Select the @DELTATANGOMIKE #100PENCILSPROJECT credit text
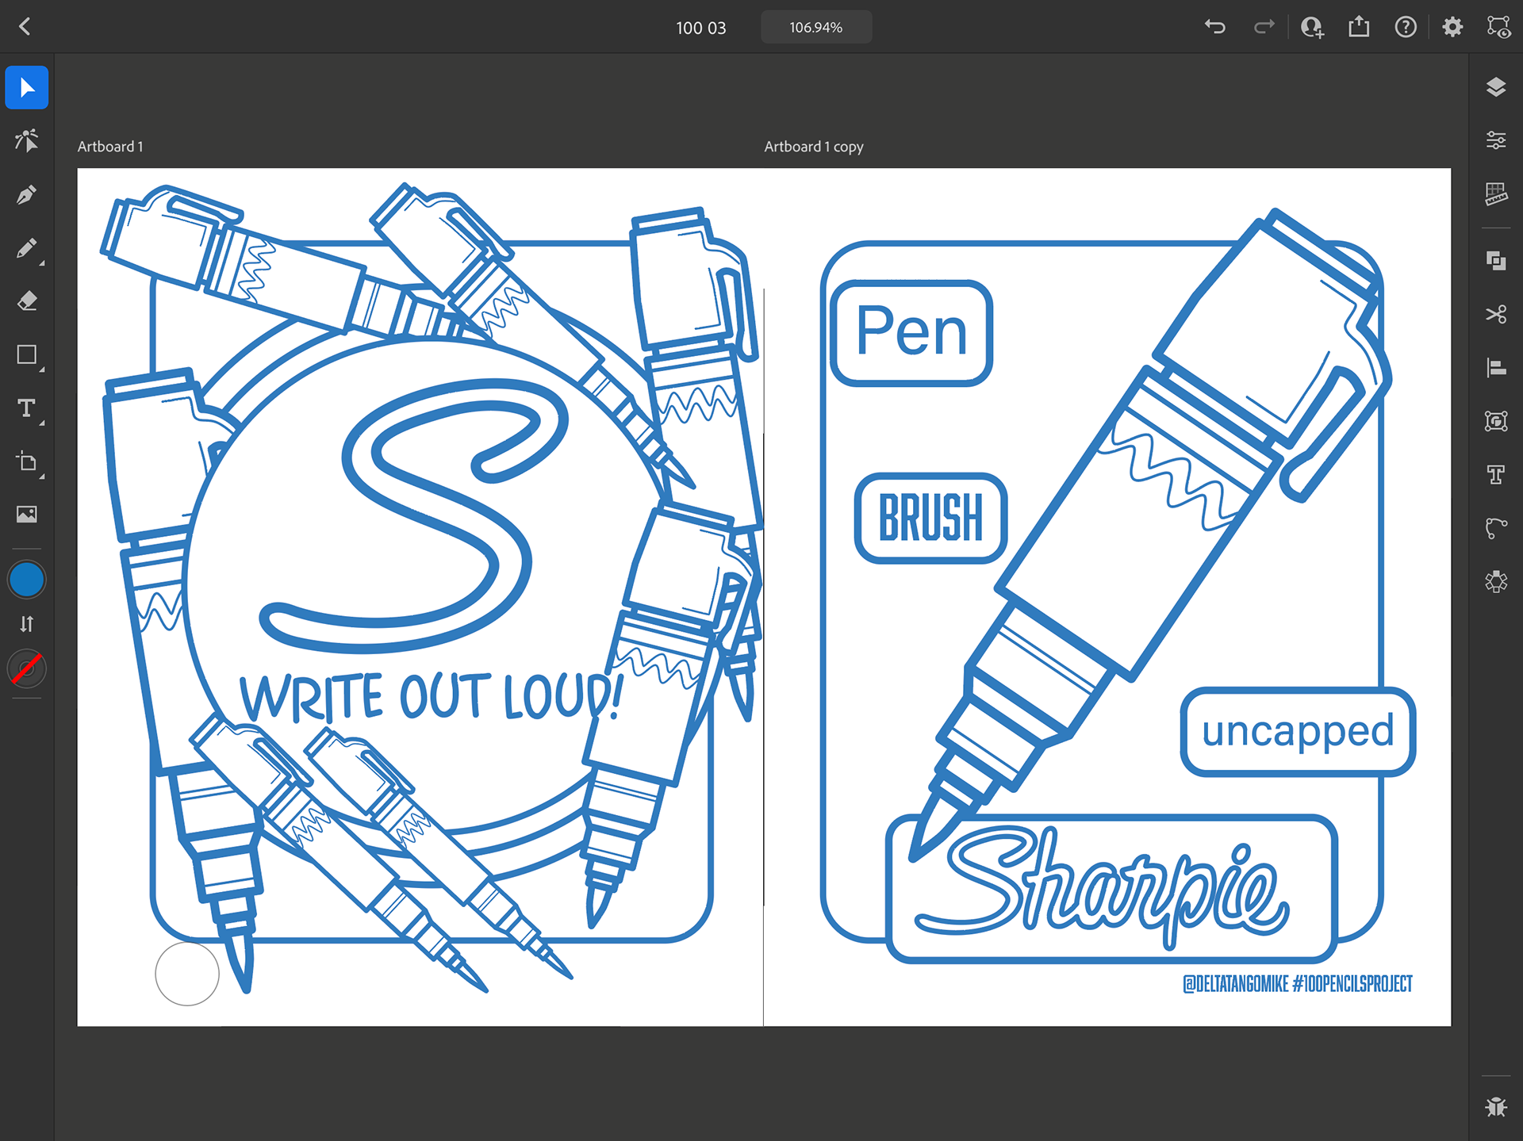The image size is (1523, 1141). 1298,984
